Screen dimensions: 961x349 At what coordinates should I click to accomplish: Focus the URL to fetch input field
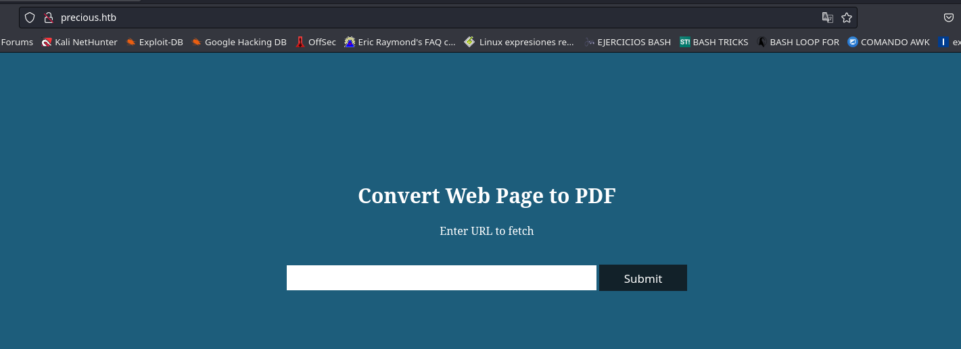click(441, 278)
